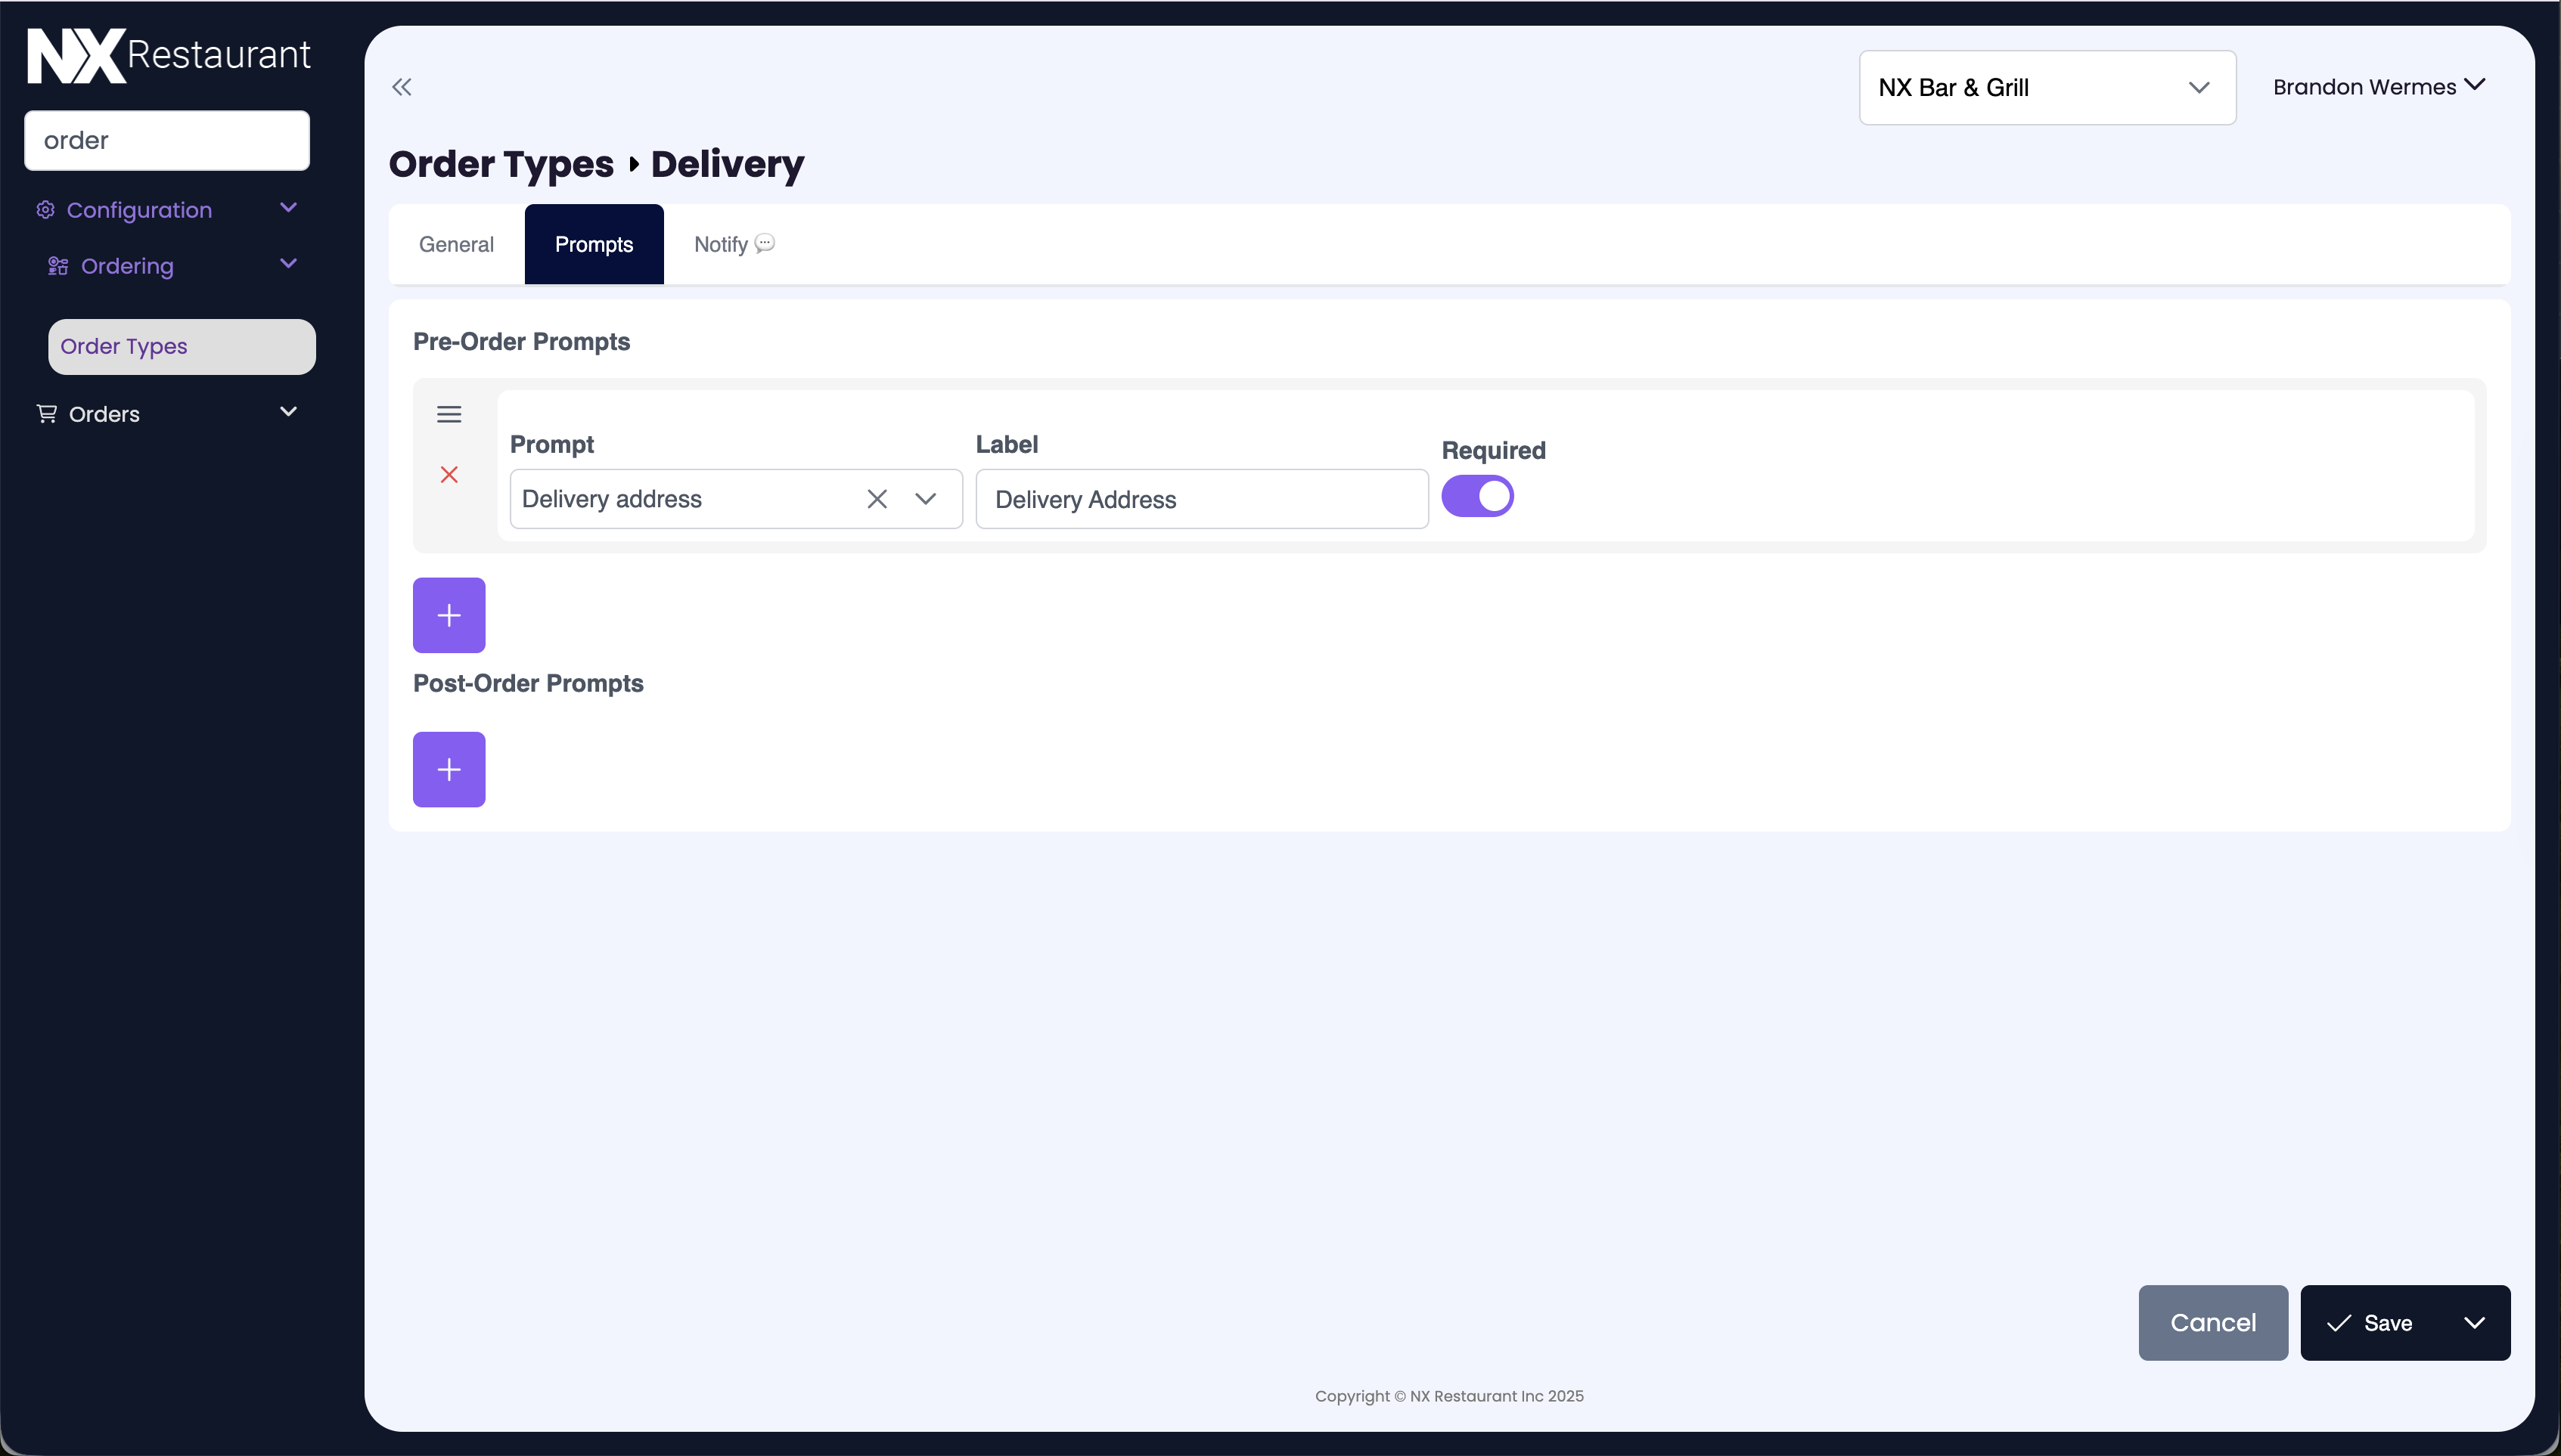Expand the Save options arrow
Screen dimensions: 2561x1456
(2474, 1323)
